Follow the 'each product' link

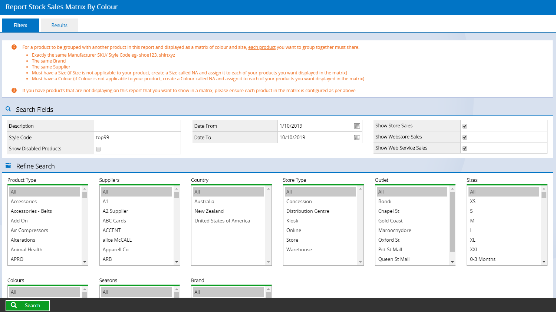tap(262, 47)
